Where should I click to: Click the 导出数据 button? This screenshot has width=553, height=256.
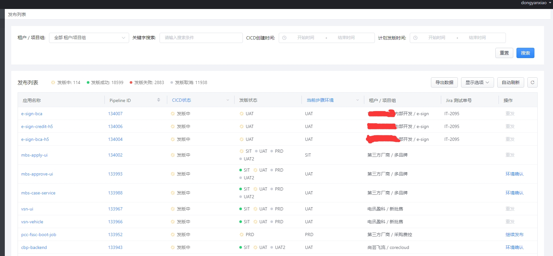click(x=444, y=82)
